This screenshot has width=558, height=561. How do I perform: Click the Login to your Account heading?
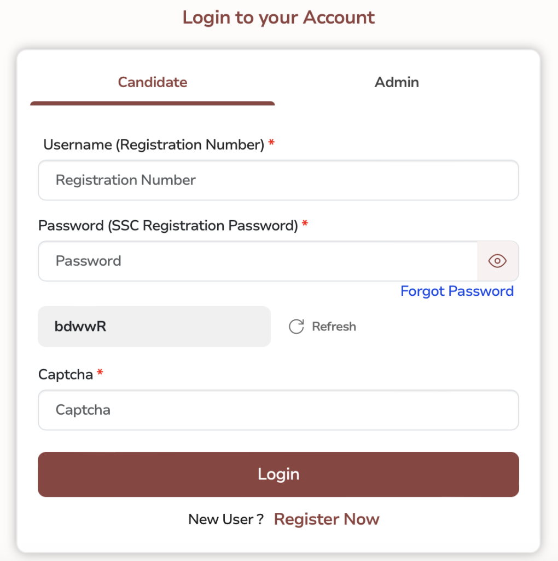pos(278,18)
